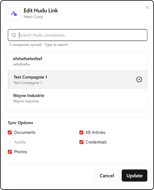Click the KB Articles label text
Viewport: 154px width, 190px height.
click(96, 132)
